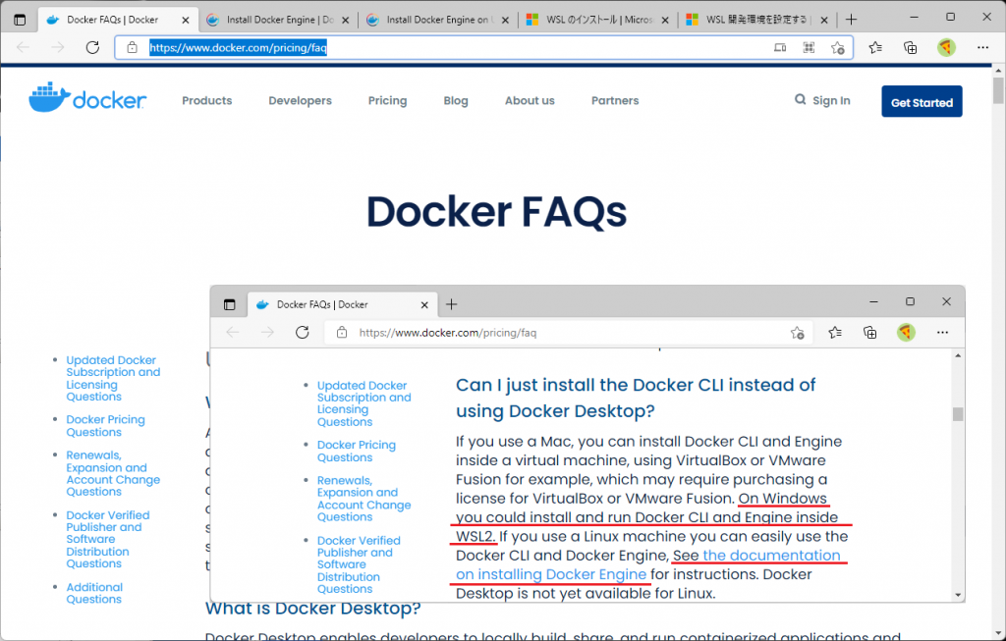Open Settings and more in the outer browser
The width and height of the screenshot is (1006, 641).
[x=982, y=47]
